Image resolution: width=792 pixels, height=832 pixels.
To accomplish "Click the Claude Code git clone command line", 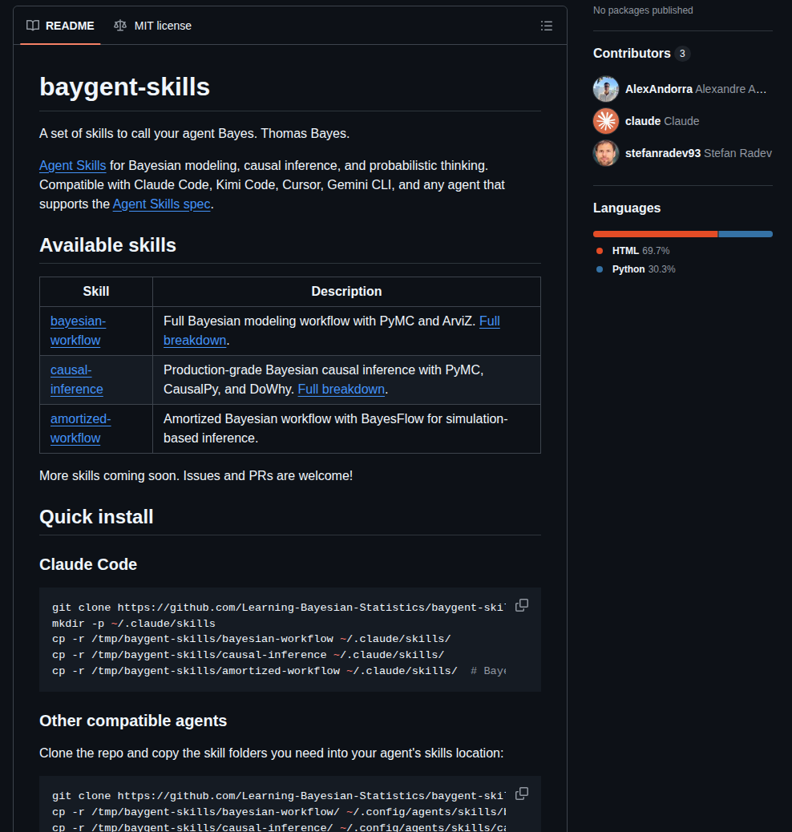I will coord(279,608).
